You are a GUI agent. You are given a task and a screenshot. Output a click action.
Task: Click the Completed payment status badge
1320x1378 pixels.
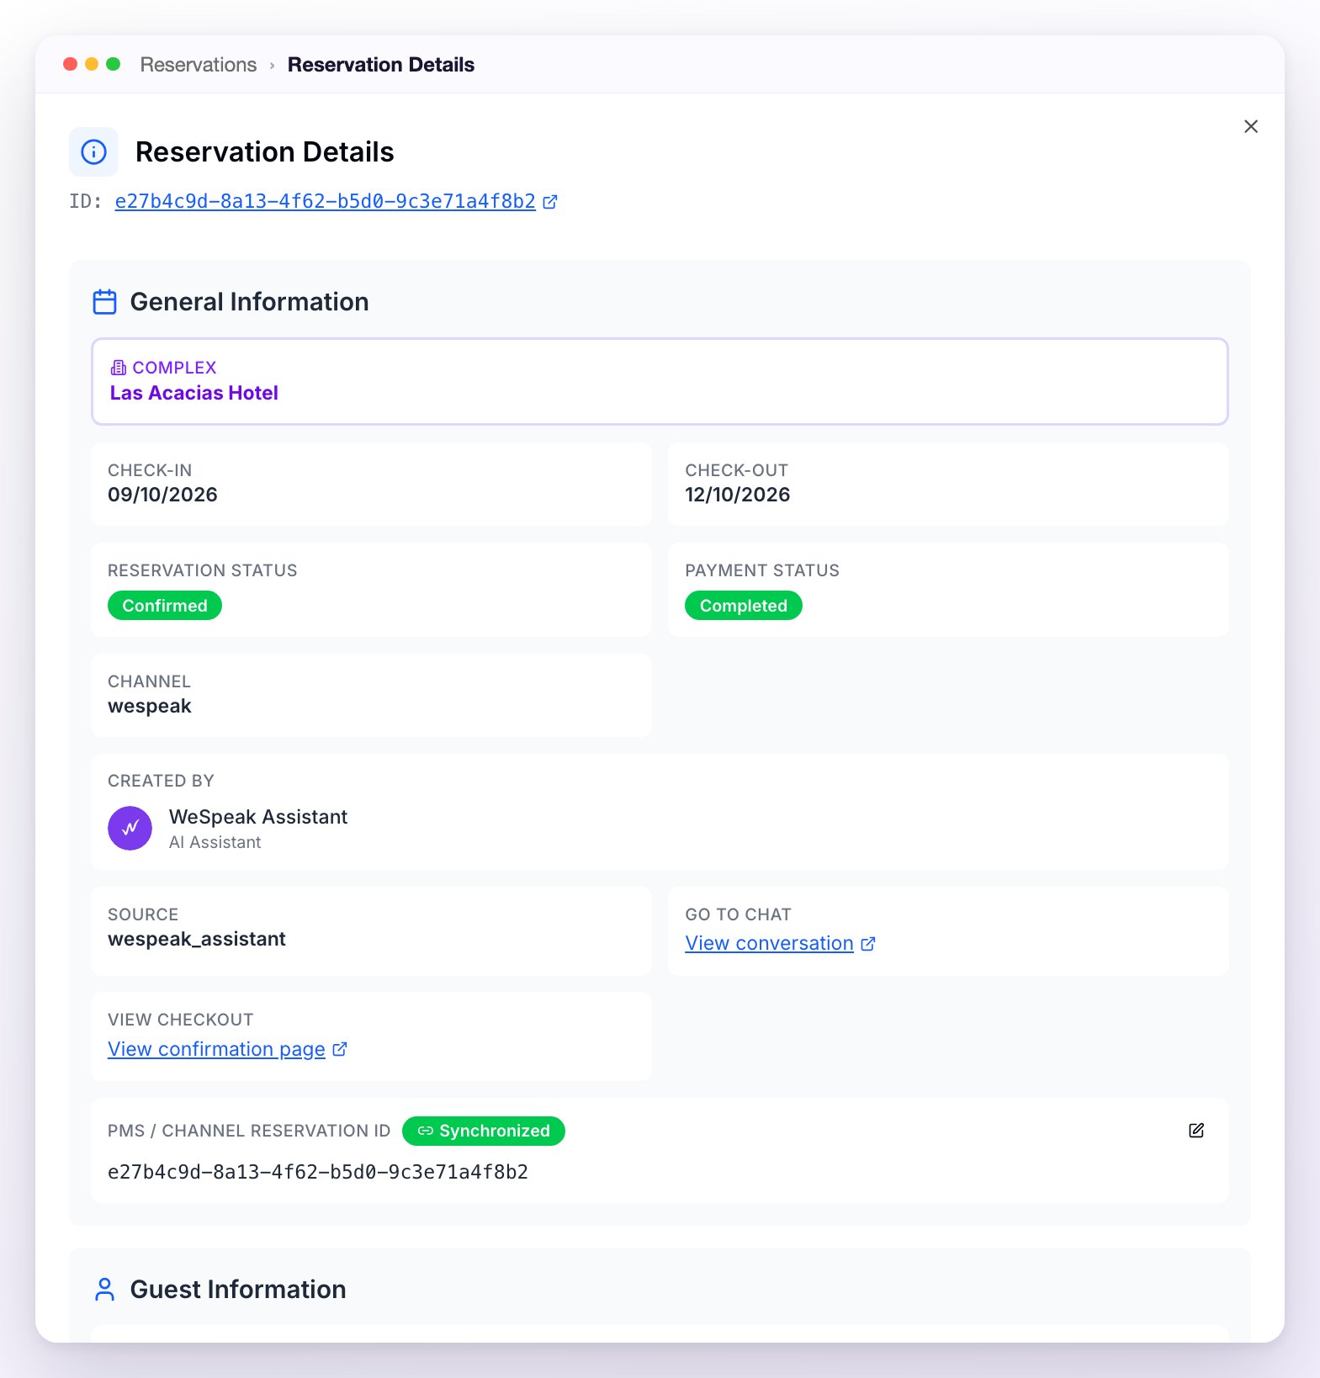pos(744,606)
